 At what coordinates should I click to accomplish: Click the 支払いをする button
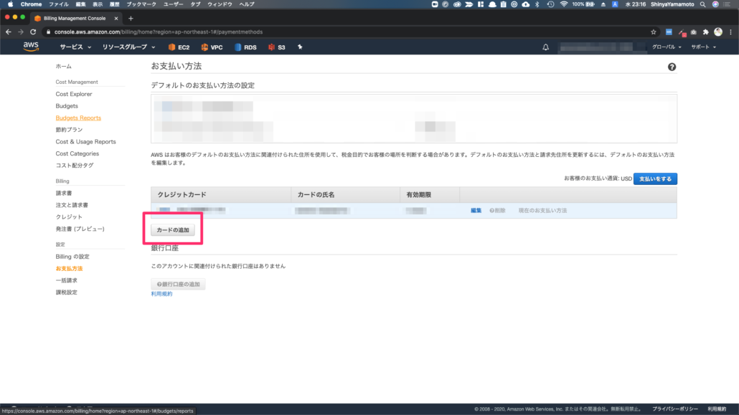655,178
